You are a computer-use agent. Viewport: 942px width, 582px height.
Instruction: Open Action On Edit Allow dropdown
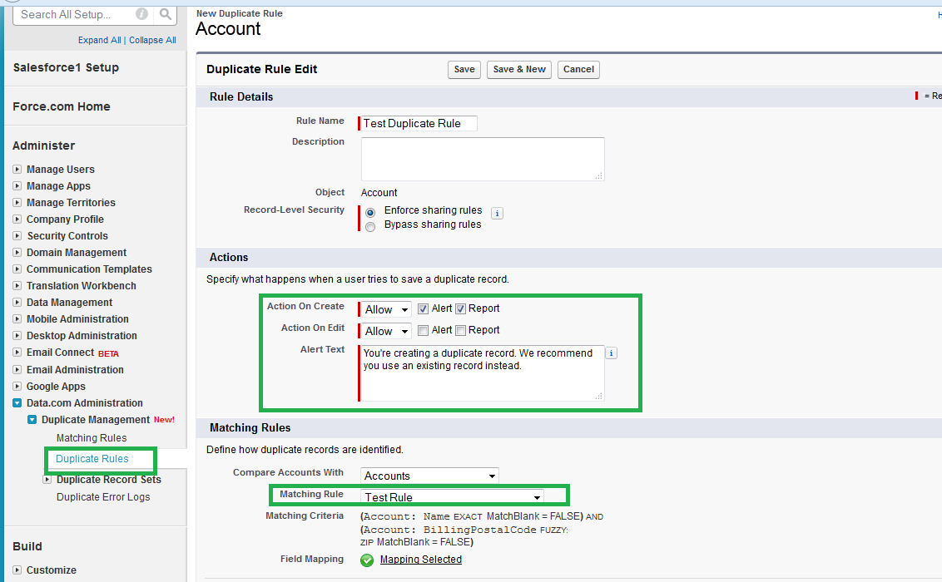pos(386,331)
